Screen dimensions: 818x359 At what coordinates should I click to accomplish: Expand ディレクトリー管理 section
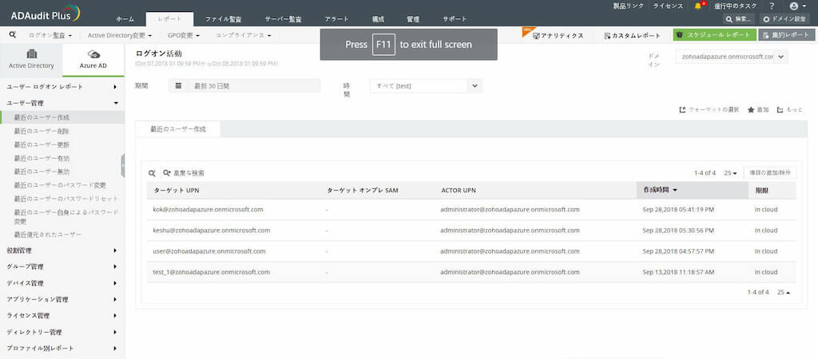coord(62,333)
